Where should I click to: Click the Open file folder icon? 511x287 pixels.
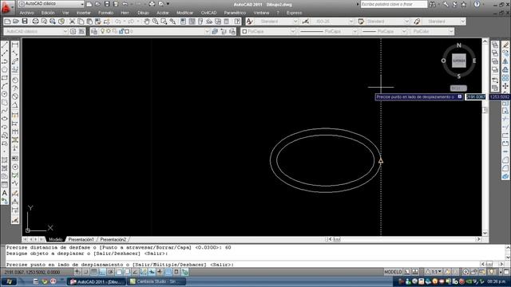point(16,22)
